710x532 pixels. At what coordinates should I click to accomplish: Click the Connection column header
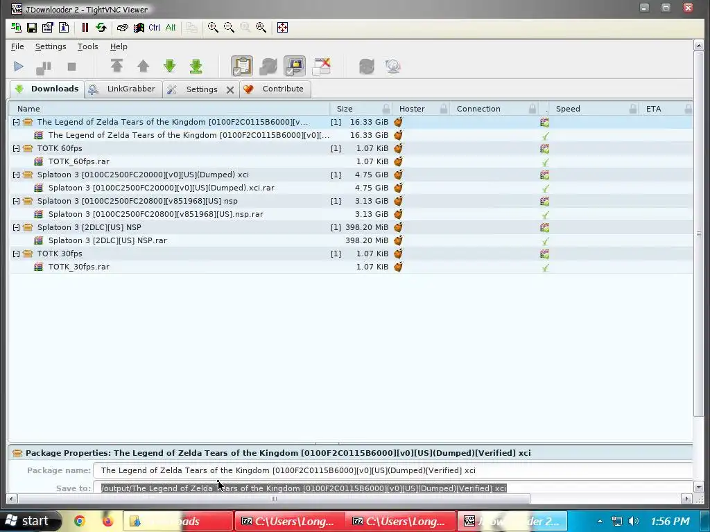(494, 109)
